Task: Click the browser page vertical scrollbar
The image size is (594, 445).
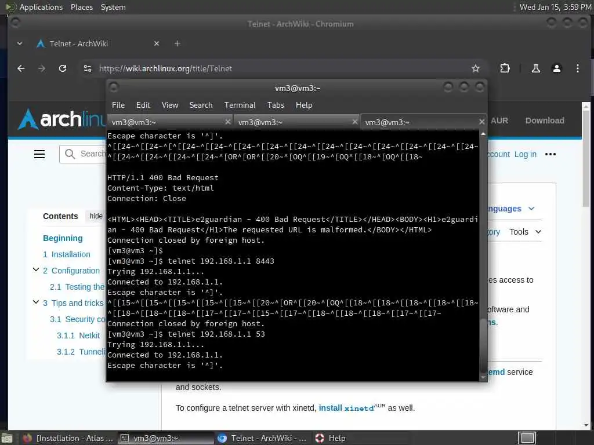Action: (586, 159)
